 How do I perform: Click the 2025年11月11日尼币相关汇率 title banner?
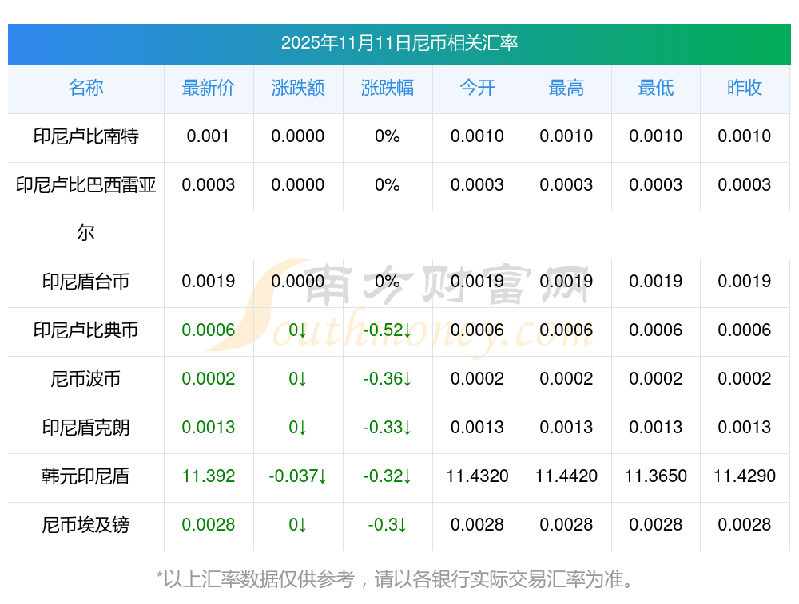click(399, 43)
